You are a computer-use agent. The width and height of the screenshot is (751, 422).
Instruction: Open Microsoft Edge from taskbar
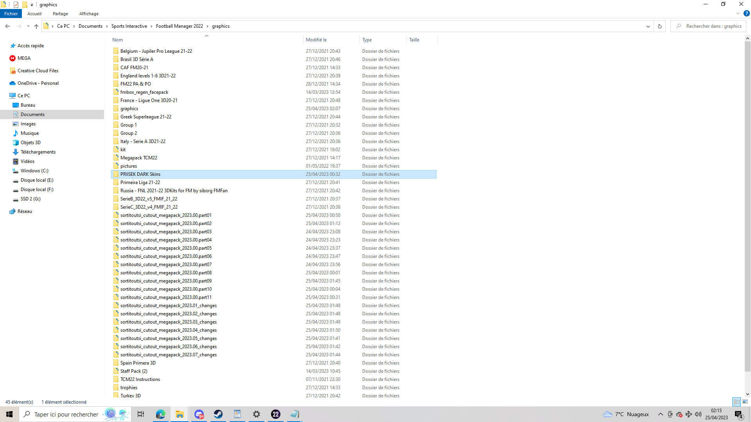click(160, 414)
